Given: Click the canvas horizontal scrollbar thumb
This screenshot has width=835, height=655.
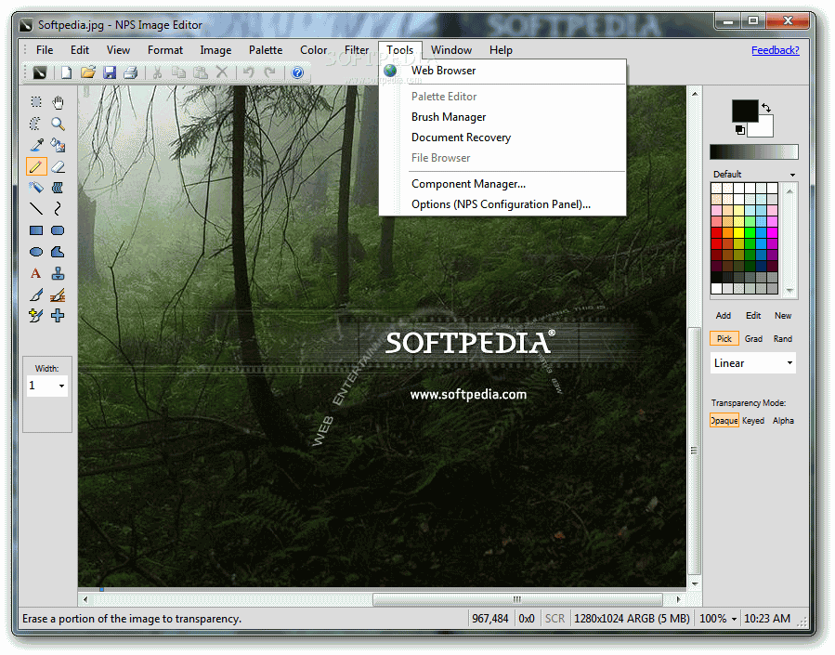Looking at the screenshot, I should pos(517,599).
